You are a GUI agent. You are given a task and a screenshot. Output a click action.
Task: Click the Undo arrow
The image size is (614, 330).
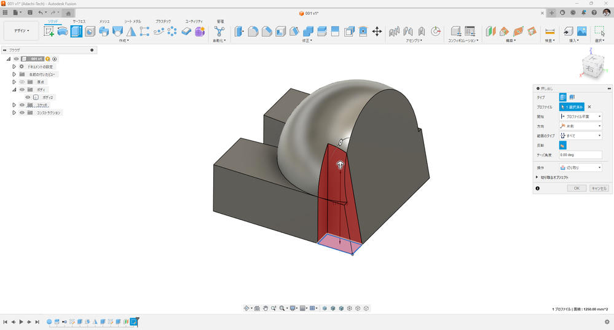coord(41,12)
